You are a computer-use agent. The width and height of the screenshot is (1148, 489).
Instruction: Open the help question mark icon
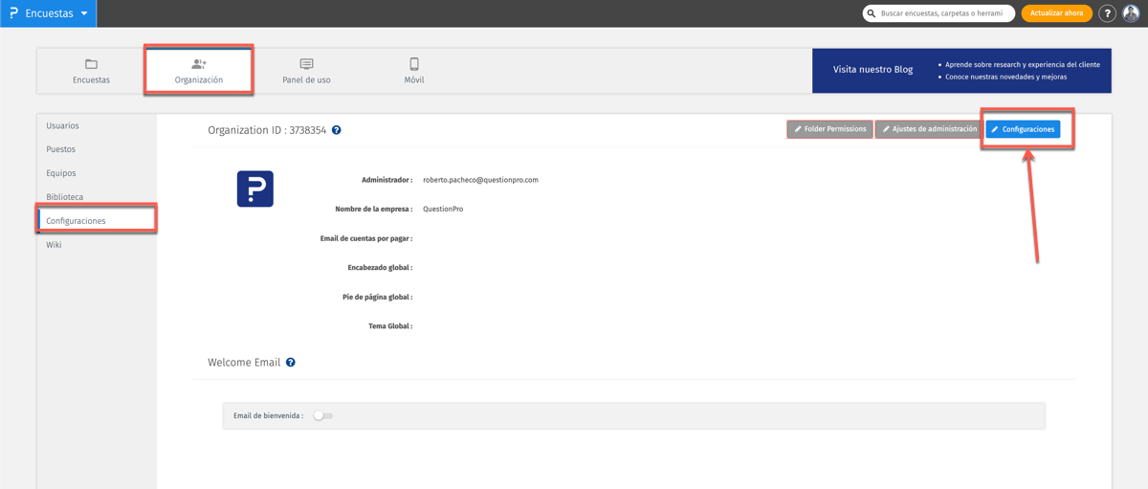click(1107, 13)
